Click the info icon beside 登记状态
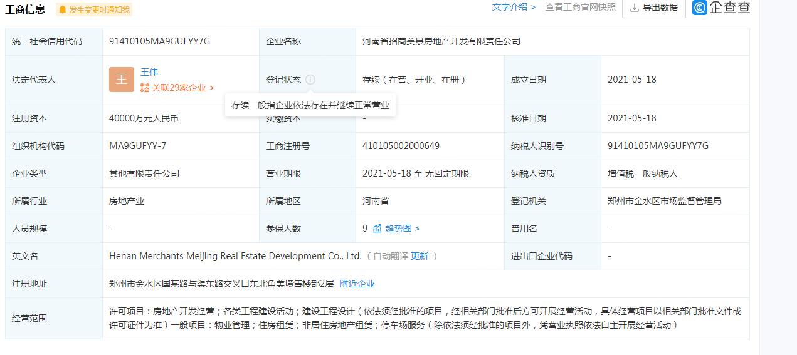The width and height of the screenshot is (797, 355). click(x=310, y=80)
